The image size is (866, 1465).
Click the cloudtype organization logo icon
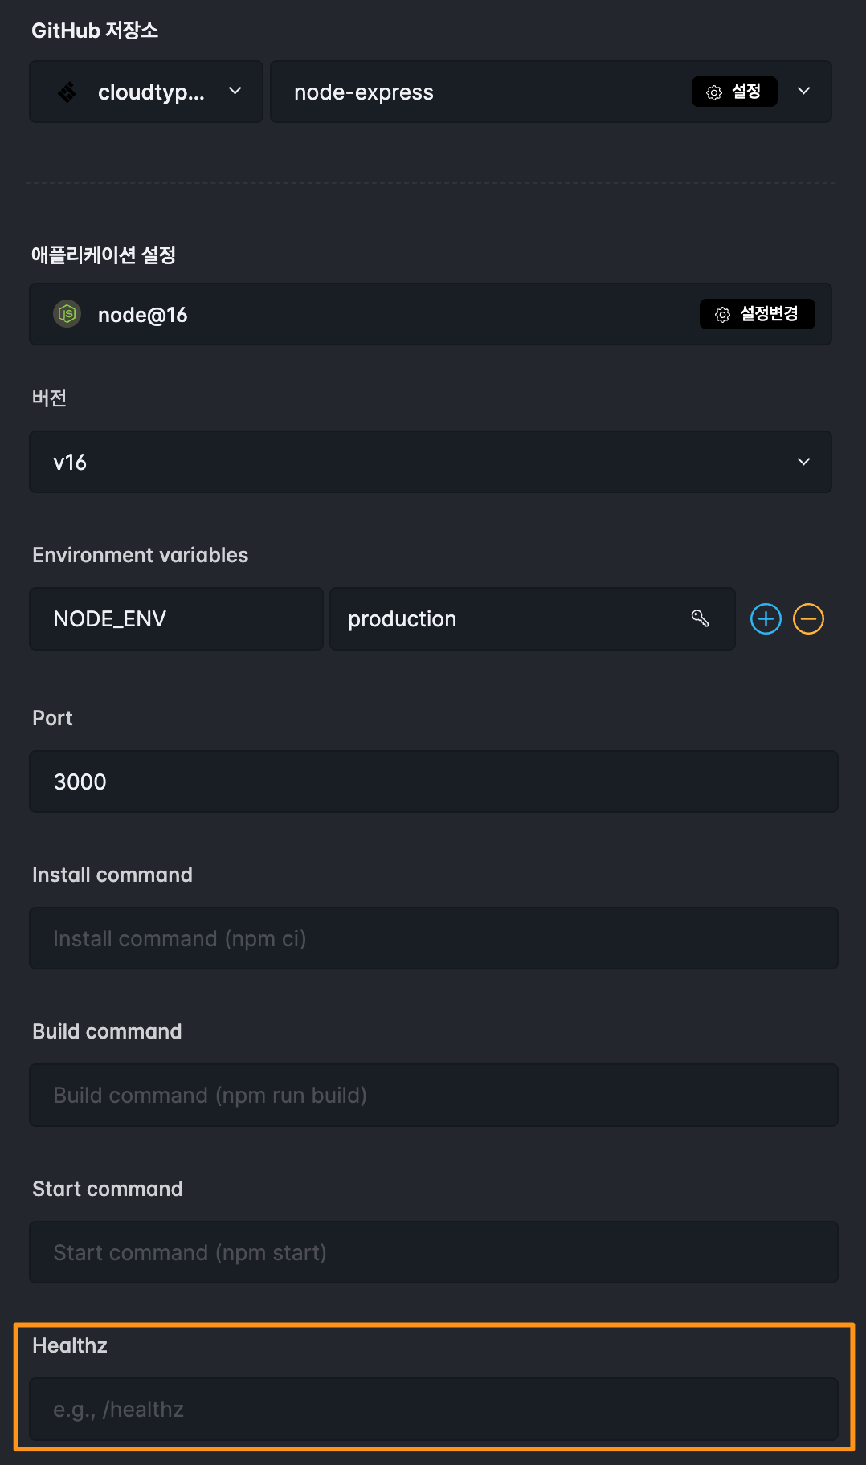click(x=67, y=92)
